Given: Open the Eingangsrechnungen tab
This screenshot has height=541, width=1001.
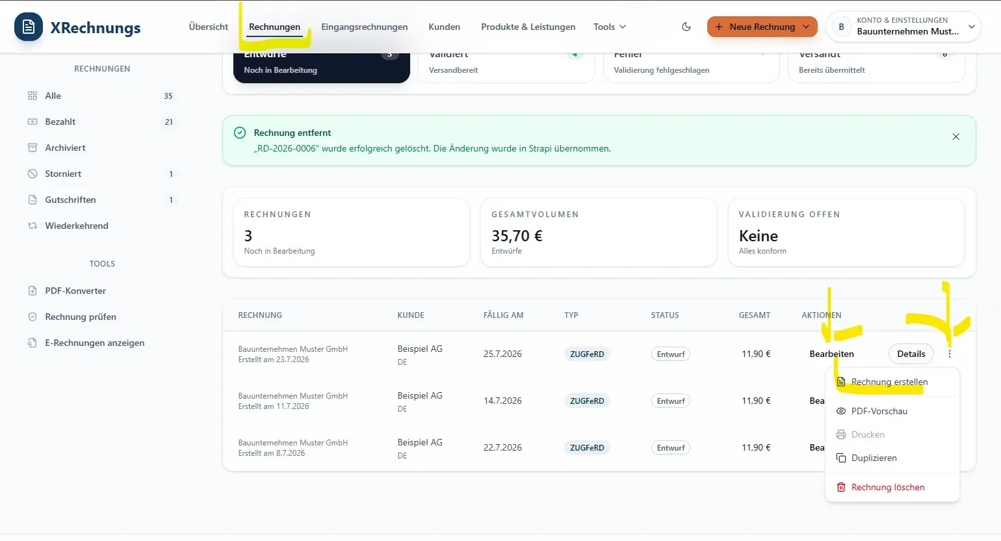Looking at the screenshot, I should tap(365, 27).
